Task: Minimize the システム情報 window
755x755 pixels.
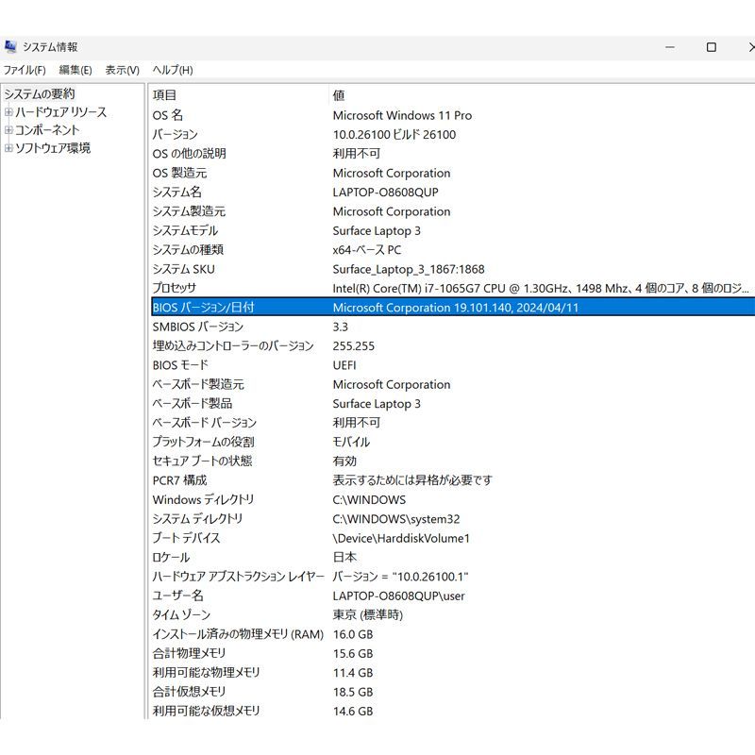Action: [x=670, y=47]
